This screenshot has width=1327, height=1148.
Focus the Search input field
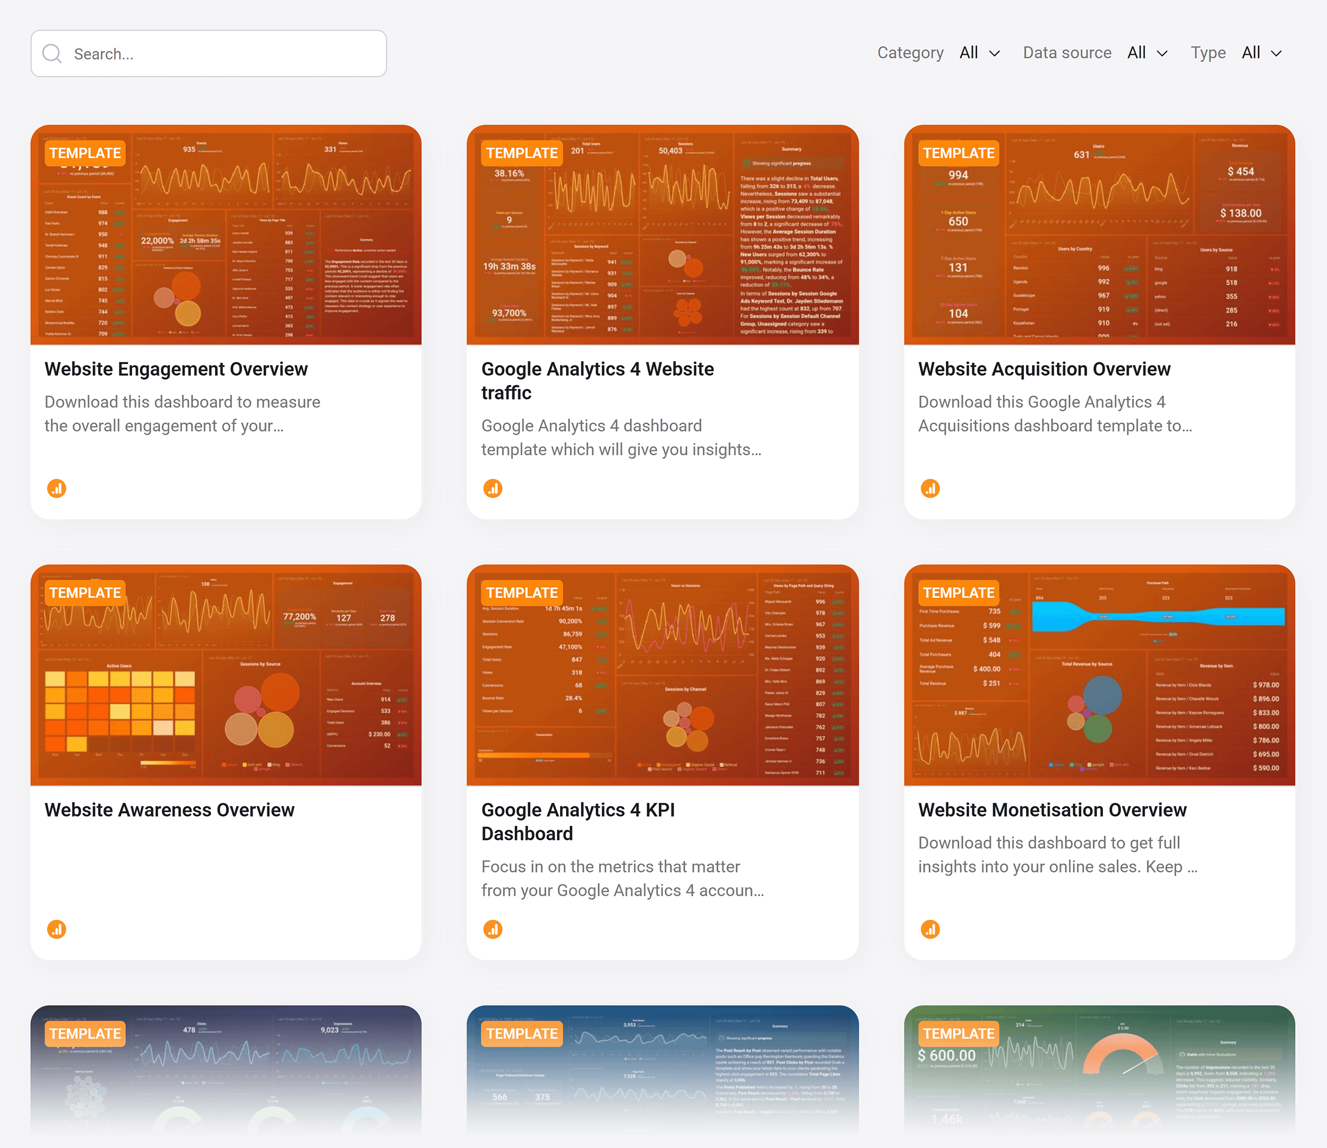coord(209,54)
